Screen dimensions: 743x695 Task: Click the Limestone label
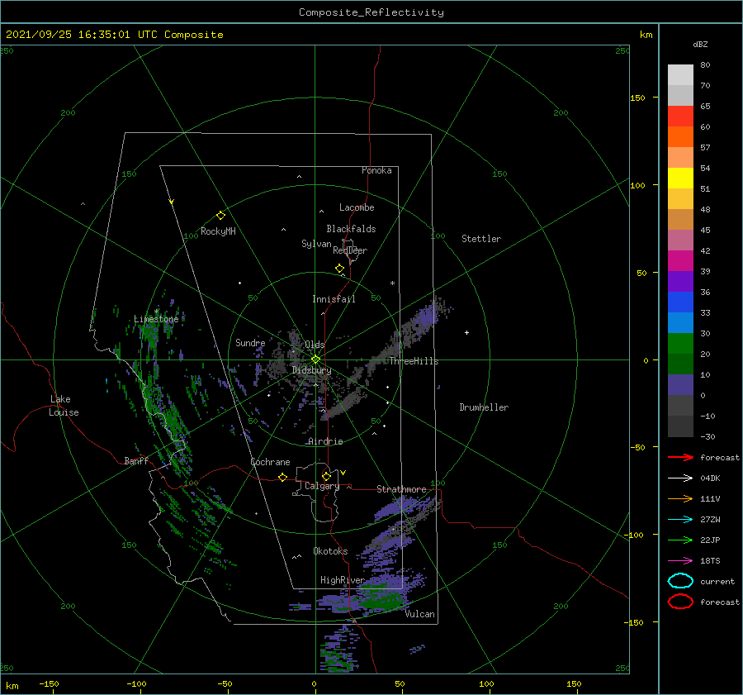tap(156, 319)
